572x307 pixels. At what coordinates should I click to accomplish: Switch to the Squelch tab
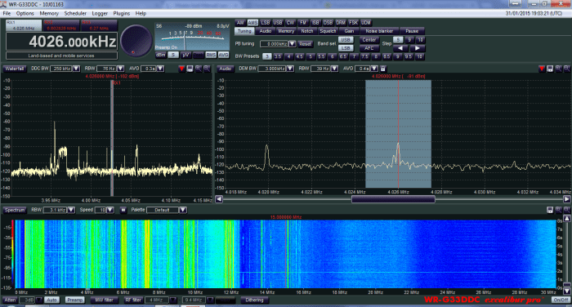click(328, 31)
